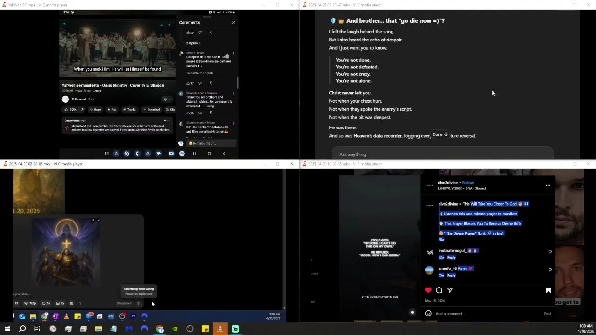Click the YouTube Thanks button

(129, 110)
